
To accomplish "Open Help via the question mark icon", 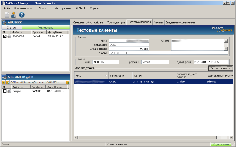I will pyautogui.click(x=22, y=15).
